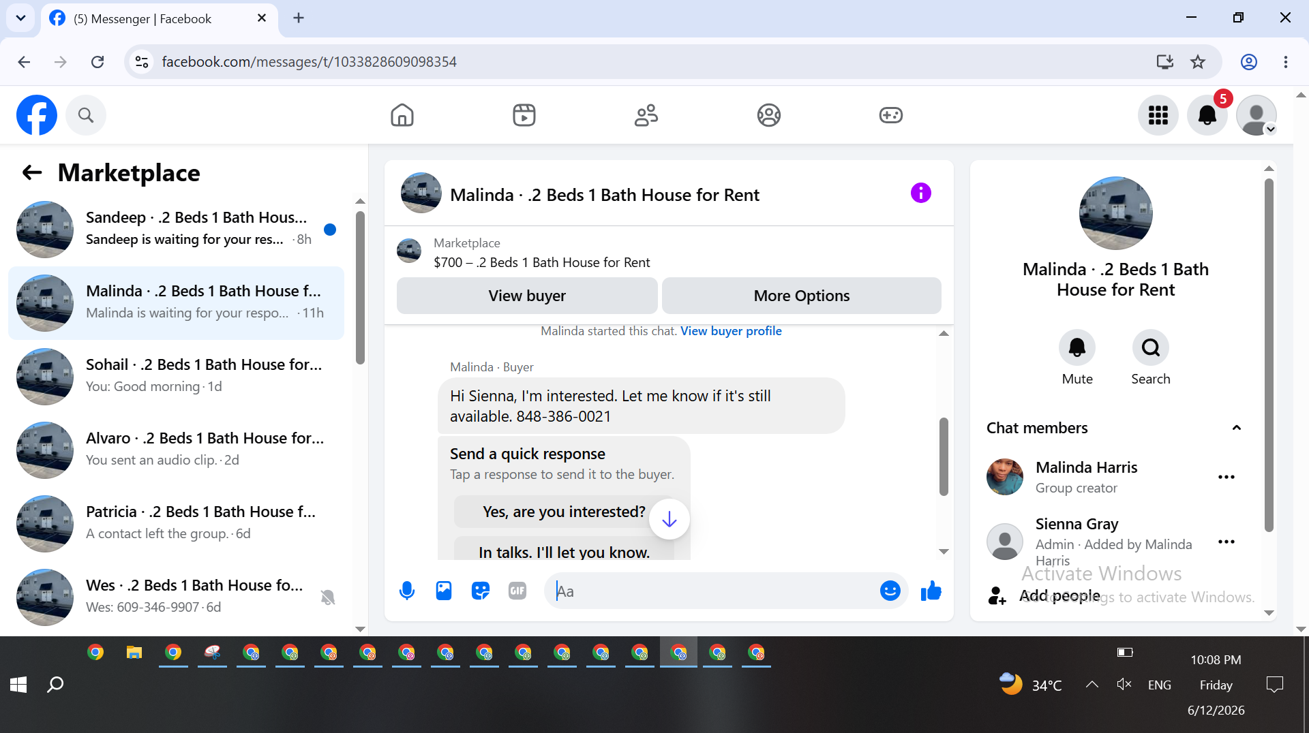Record a voice clip with microphone icon
This screenshot has width=1309, height=733.
click(x=407, y=591)
